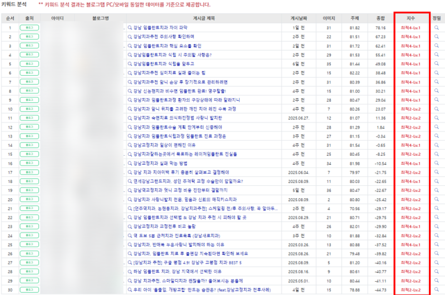Select the 지수 cell '최적4-Lv.1' in row 1
Image resolution: width=445 pixels, height=295 pixels.
411,28
